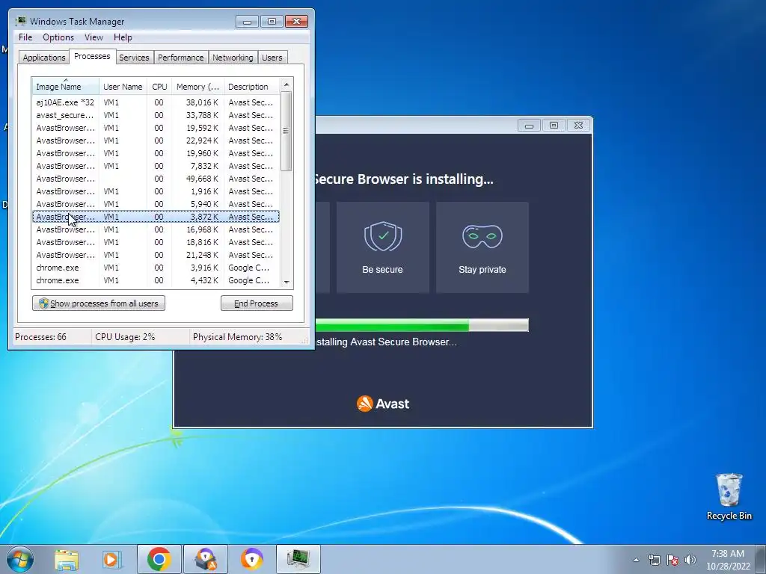Image resolution: width=766 pixels, height=574 pixels.
Task: Select the chrome.exe process using 3,916 K
Action: 156,268
